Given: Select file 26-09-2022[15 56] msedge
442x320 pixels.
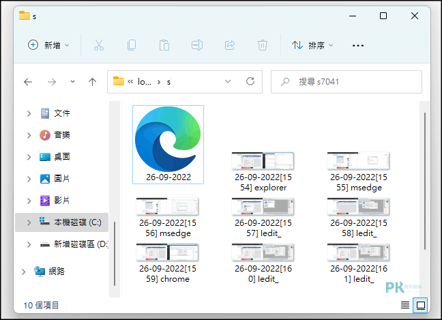Looking at the screenshot, I should tap(168, 218).
